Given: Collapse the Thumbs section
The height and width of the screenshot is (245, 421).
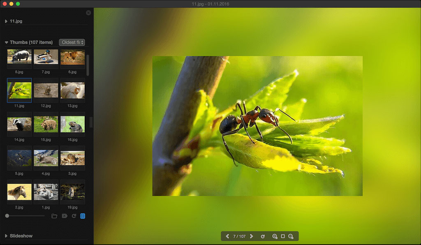Looking at the screenshot, I should coord(7,42).
